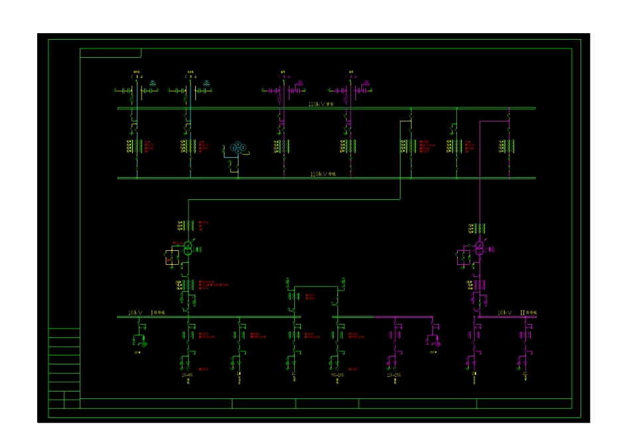The image size is (631, 446).
Task: Select the 11S~15S magenta feeder label
Action: tap(394, 375)
